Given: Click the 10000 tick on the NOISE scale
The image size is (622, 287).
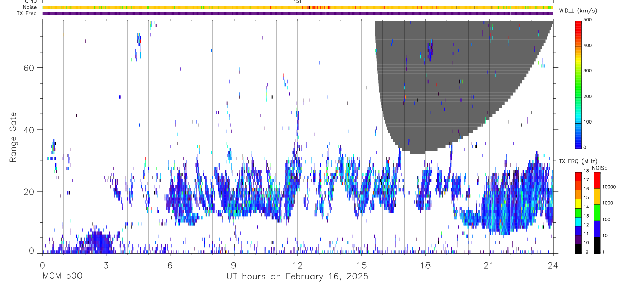Looking at the screenshot, I should click(609, 187).
